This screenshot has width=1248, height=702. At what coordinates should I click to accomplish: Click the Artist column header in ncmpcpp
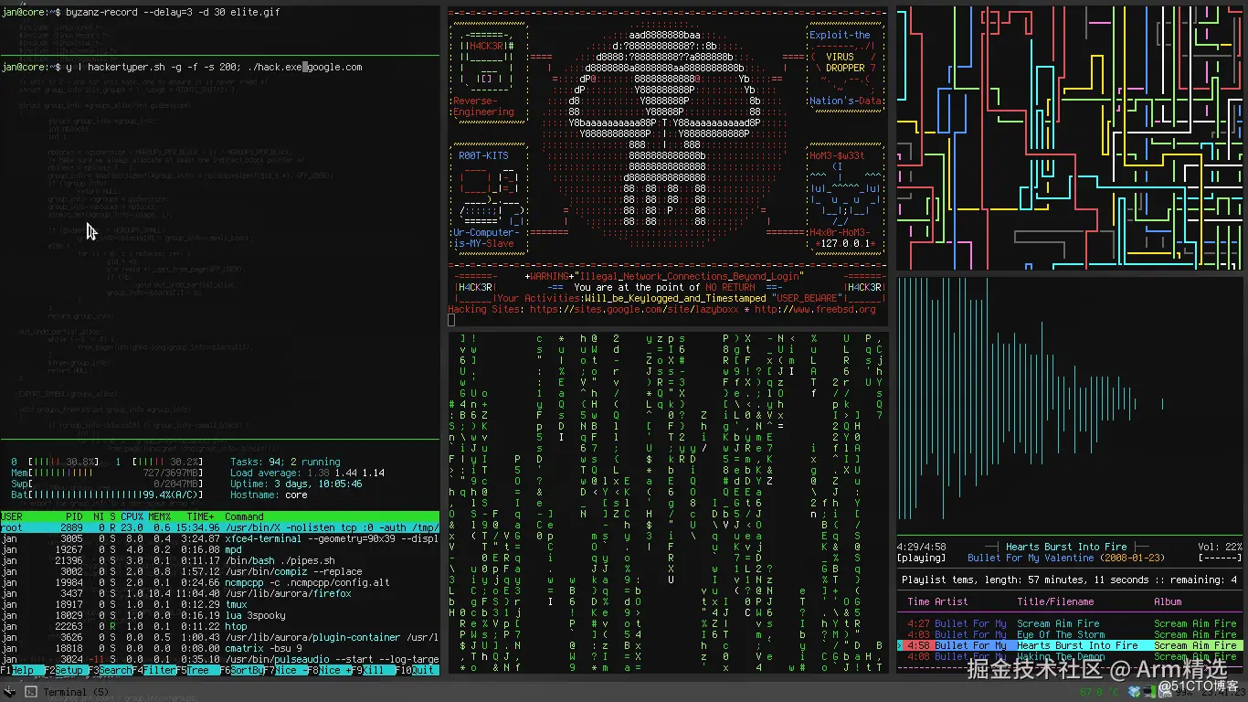tap(951, 601)
